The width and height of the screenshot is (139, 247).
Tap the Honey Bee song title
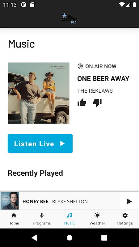point(35,202)
